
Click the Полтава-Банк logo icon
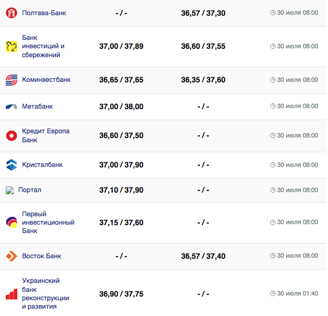click(x=12, y=13)
